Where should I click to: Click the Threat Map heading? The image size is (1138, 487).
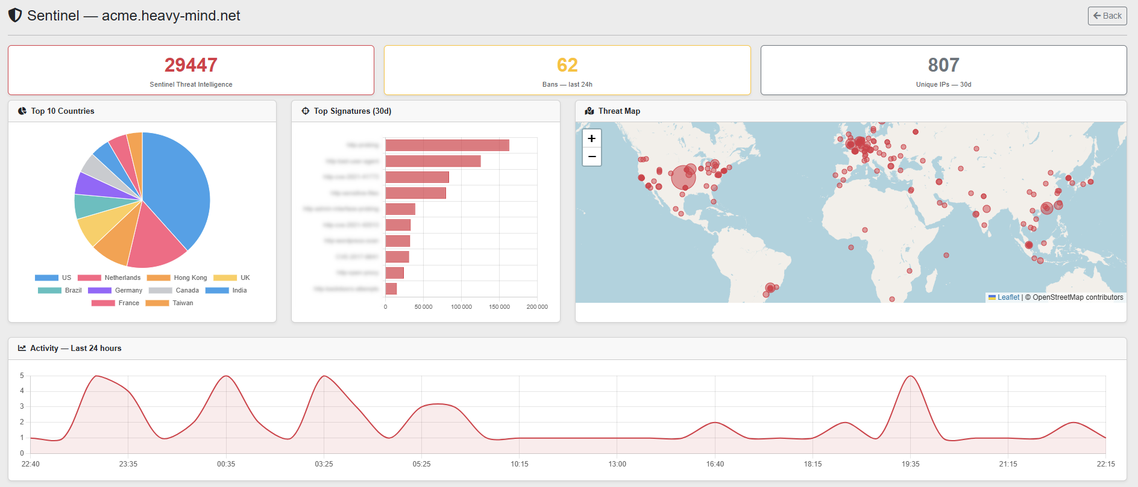pyautogui.click(x=619, y=111)
